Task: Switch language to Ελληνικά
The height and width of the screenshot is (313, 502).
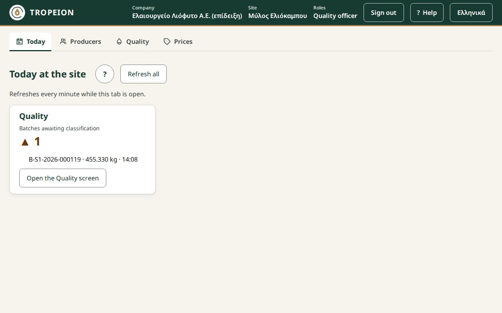Action: [471, 13]
